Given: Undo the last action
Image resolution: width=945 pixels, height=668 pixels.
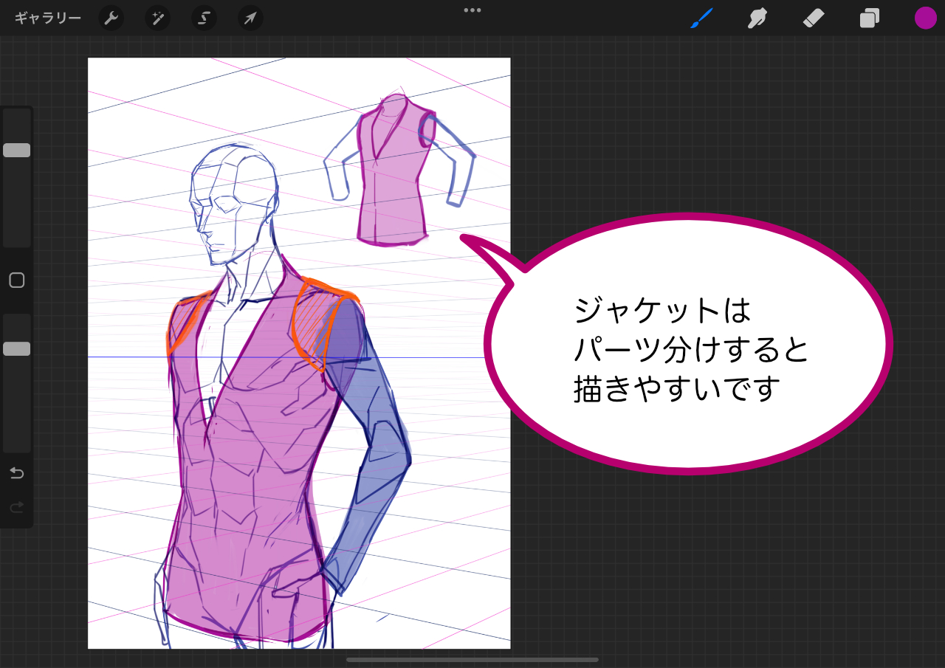Looking at the screenshot, I should click(x=17, y=473).
